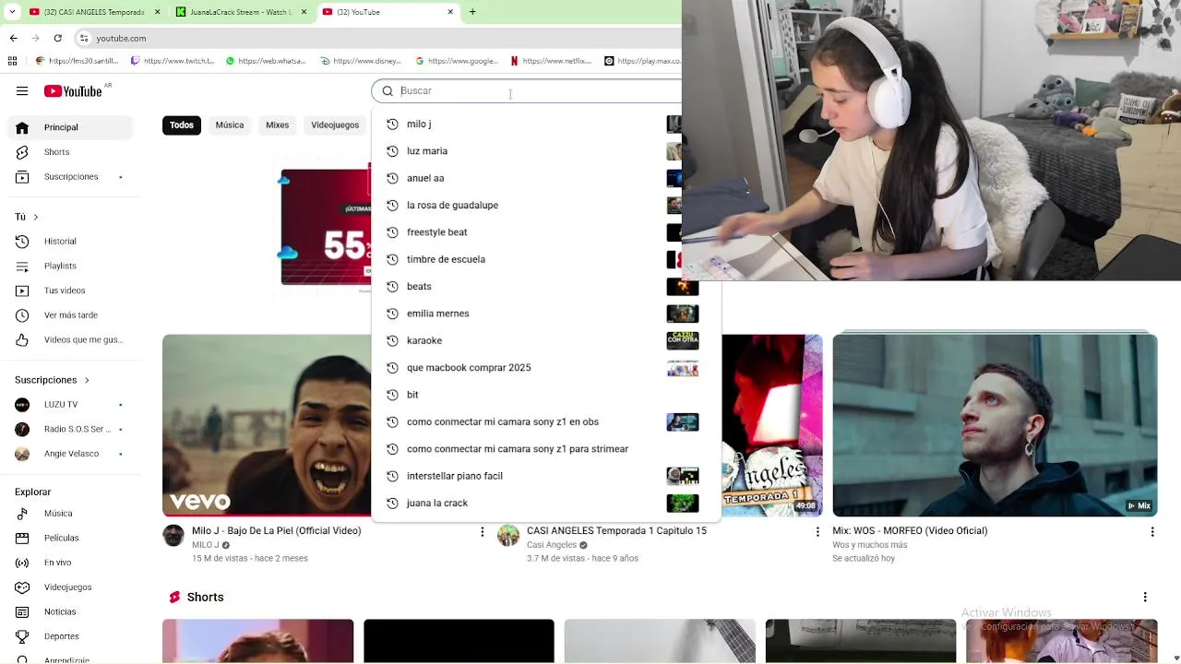Image resolution: width=1181 pixels, height=664 pixels.
Task: Open Suscripciones in the sidebar
Action: [70, 176]
